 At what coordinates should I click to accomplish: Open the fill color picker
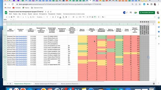[64, 17]
